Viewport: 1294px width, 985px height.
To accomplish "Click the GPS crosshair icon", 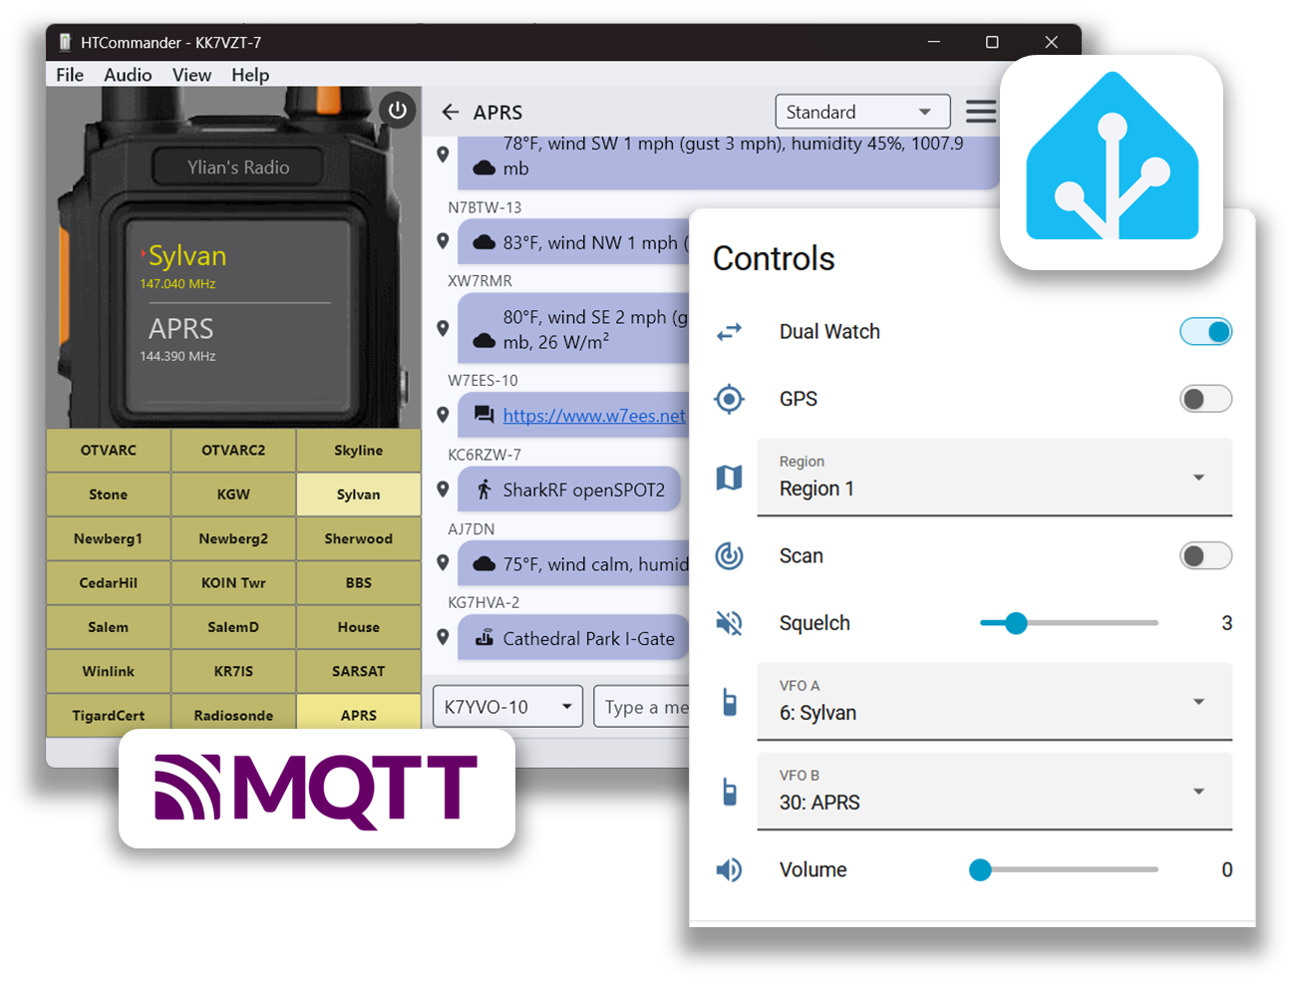I will click(x=730, y=399).
